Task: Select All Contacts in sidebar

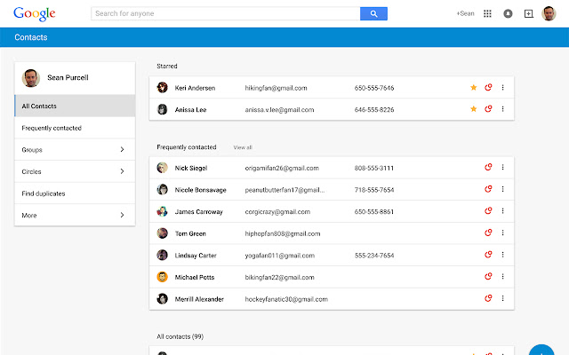Action: 75,106
